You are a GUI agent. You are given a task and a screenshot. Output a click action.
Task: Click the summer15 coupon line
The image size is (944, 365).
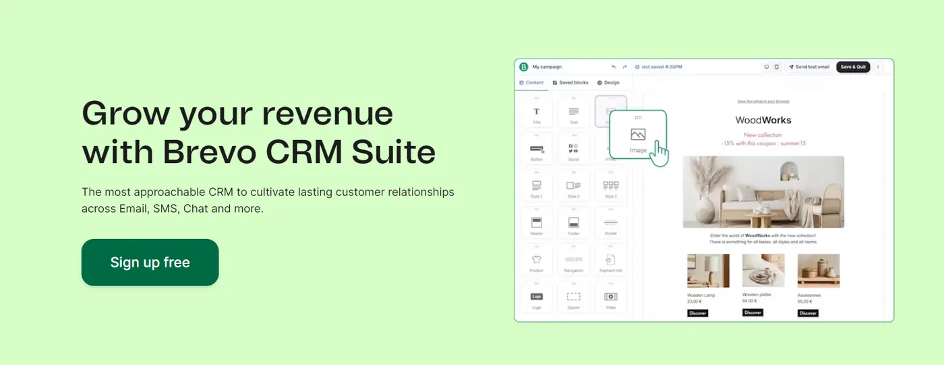[x=763, y=143]
